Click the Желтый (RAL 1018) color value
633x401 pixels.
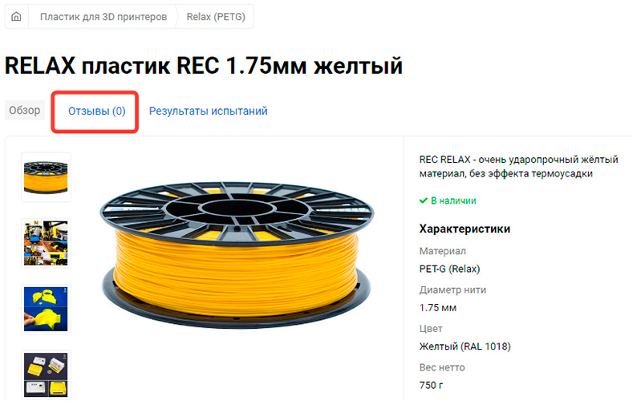(x=465, y=346)
